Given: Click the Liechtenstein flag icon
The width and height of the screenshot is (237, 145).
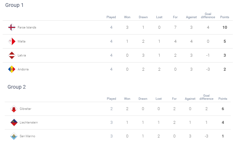Looking at the screenshot, I should click(14, 122).
